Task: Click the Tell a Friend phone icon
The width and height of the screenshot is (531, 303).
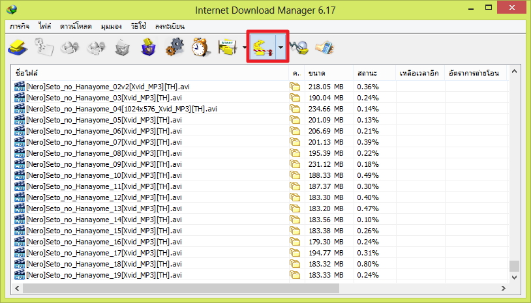Action: (324, 47)
